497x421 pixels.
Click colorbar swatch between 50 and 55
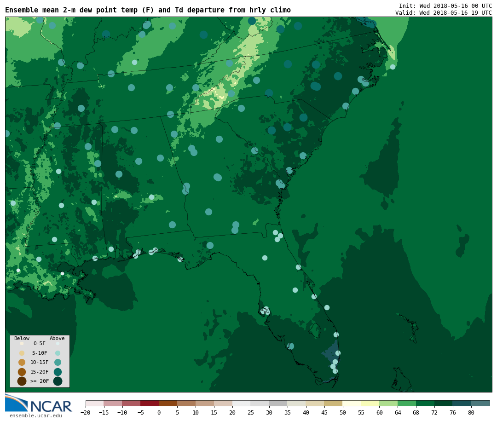click(x=352, y=403)
